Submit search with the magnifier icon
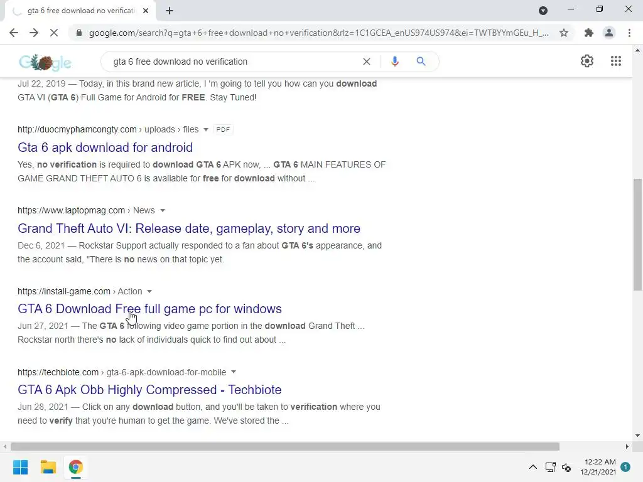 [x=421, y=62]
